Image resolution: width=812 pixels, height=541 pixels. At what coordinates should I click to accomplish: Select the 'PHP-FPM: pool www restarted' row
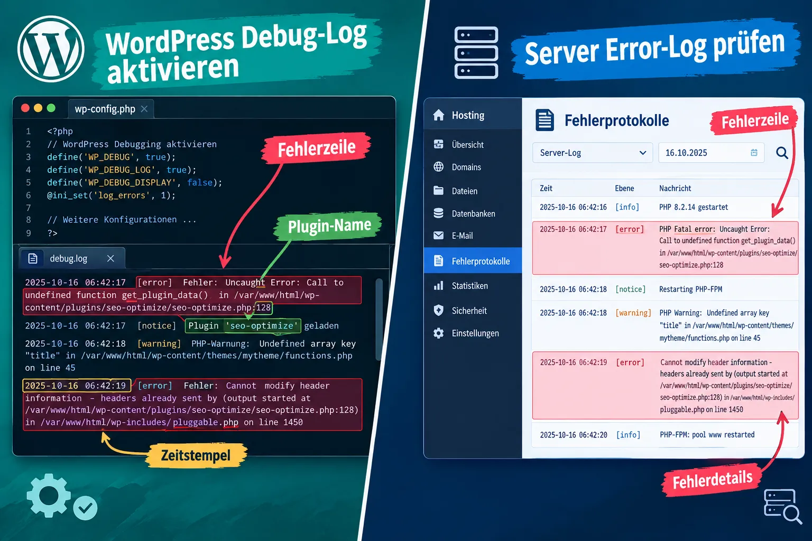tap(665, 434)
